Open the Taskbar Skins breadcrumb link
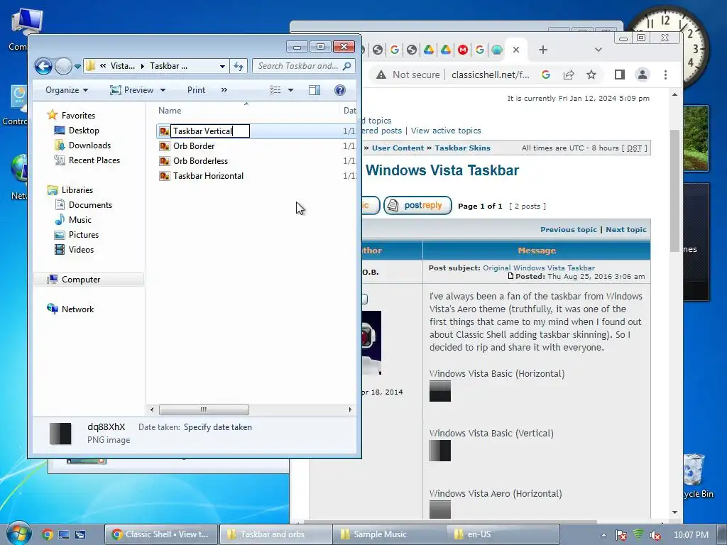The height and width of the screenshot is (545, 727). (x=462, y=148)
